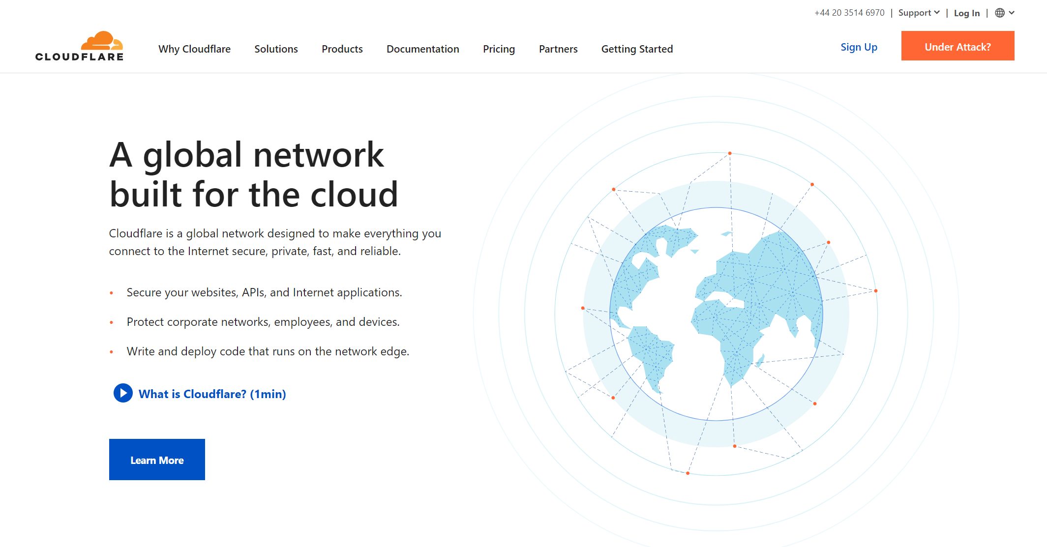Play the What is Cloudflare video icon
The height and width of the screenshot is (547, 1047).
click(x=123, y=393)
